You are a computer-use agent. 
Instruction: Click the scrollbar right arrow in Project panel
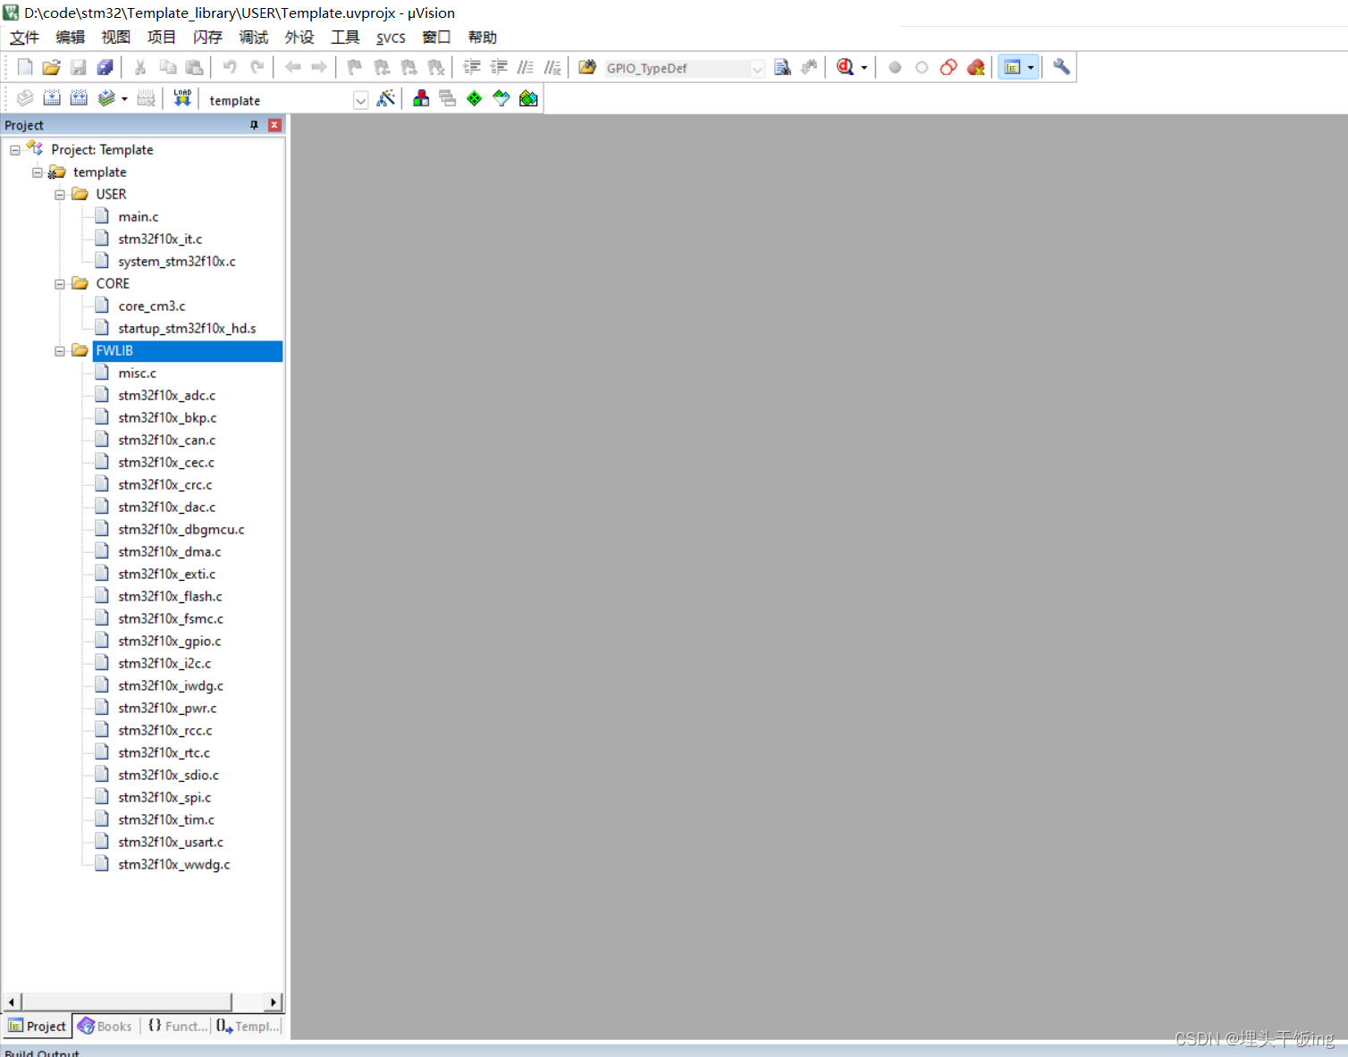274,1002
